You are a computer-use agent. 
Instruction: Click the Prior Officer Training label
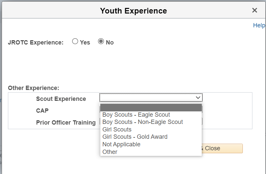[x=66, y=123]
